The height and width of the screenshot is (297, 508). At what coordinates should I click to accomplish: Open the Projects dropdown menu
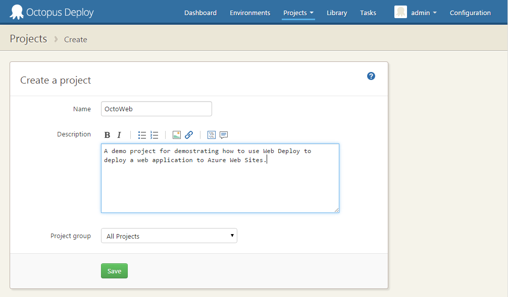click(298, 13)
